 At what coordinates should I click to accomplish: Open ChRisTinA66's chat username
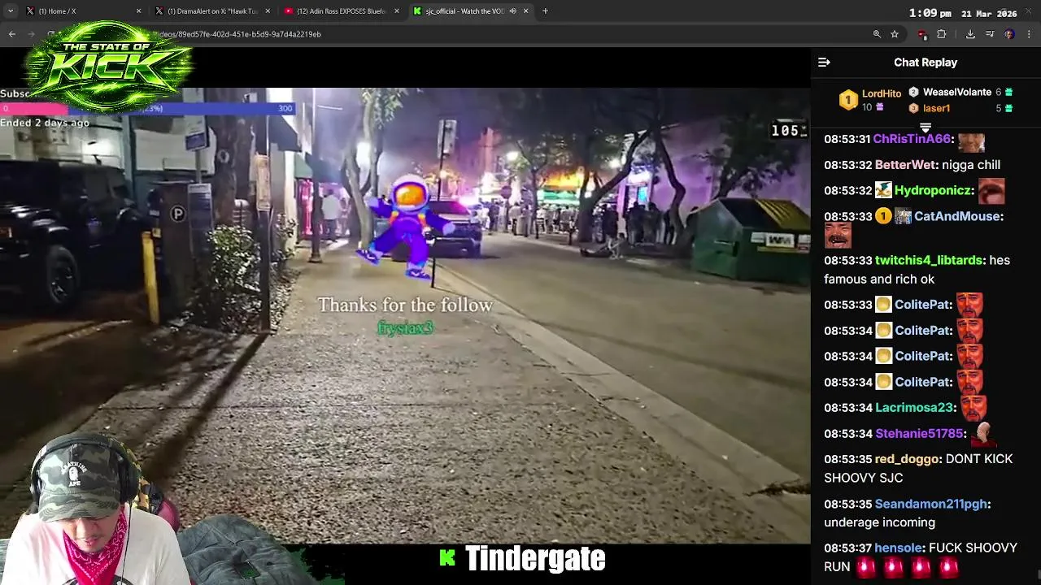pyautogui.click(x=912, y=139)
